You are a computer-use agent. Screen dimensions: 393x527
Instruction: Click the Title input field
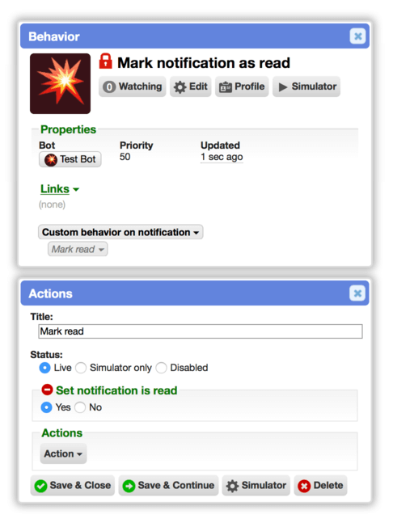[x=201, y=331]
